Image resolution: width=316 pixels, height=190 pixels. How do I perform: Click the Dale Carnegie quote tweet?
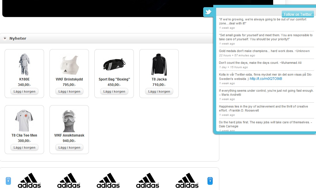pos(265,124)
